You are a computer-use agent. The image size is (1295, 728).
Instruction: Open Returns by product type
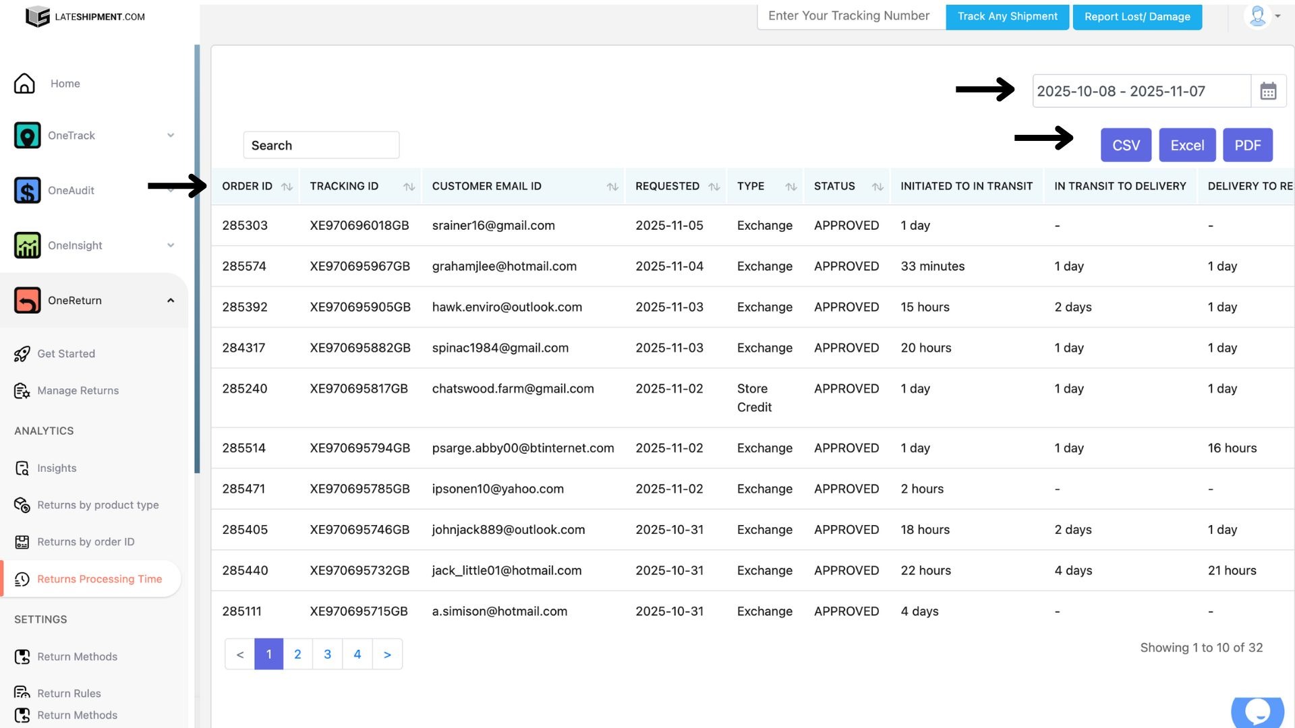click(98, 505)
